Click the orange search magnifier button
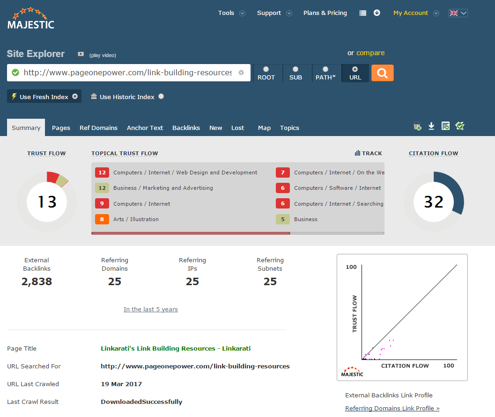 (x=382, y=73)
